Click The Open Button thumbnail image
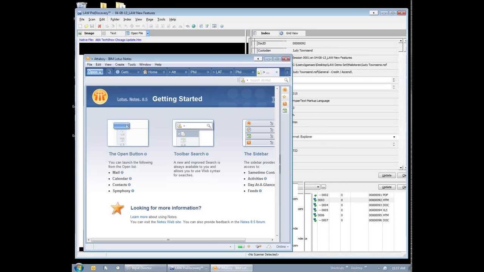 (x=128, y=133)
